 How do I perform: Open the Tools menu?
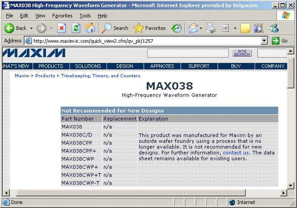85,16
